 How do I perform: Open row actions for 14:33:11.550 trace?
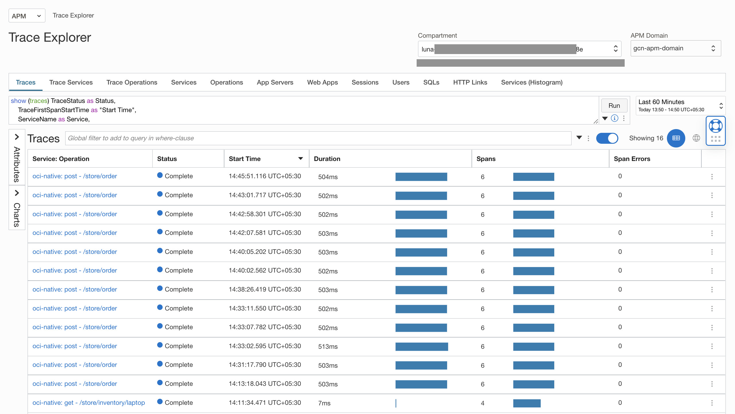pyautogui.click(x=712, y=308)
